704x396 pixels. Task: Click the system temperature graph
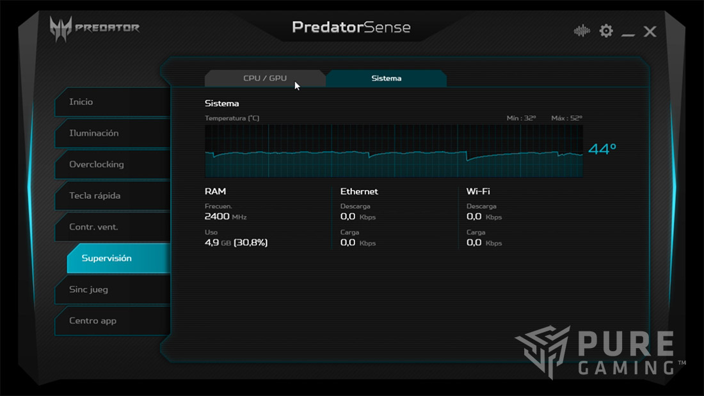point(393,151)
